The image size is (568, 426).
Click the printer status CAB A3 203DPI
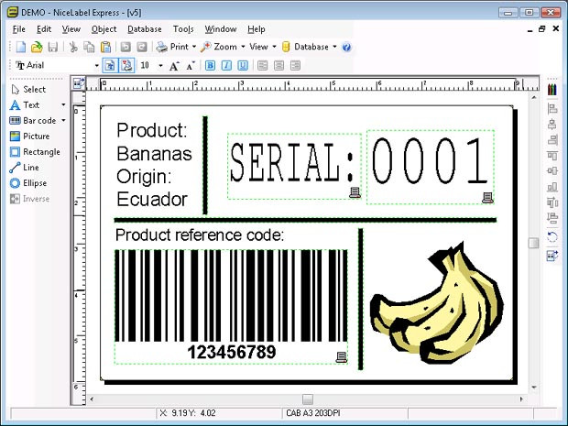[313, 413]
